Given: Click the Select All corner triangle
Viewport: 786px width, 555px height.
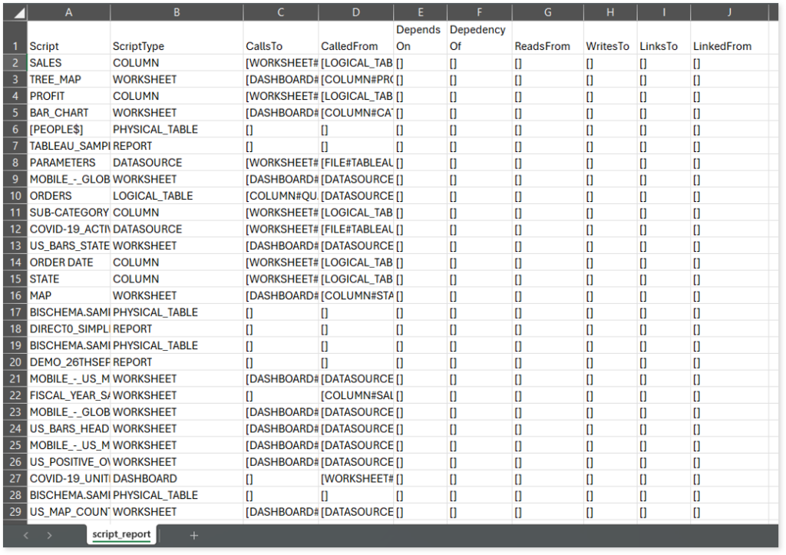Looking at the screenshot, I should 15,13.
